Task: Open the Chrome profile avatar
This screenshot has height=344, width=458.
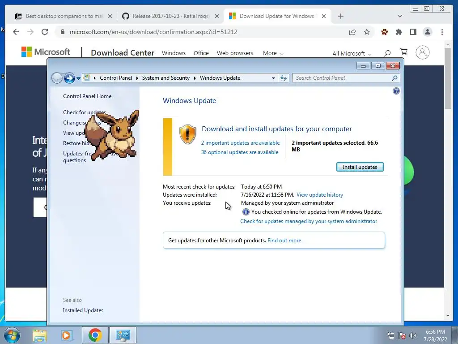Action: tap(428, 32)
